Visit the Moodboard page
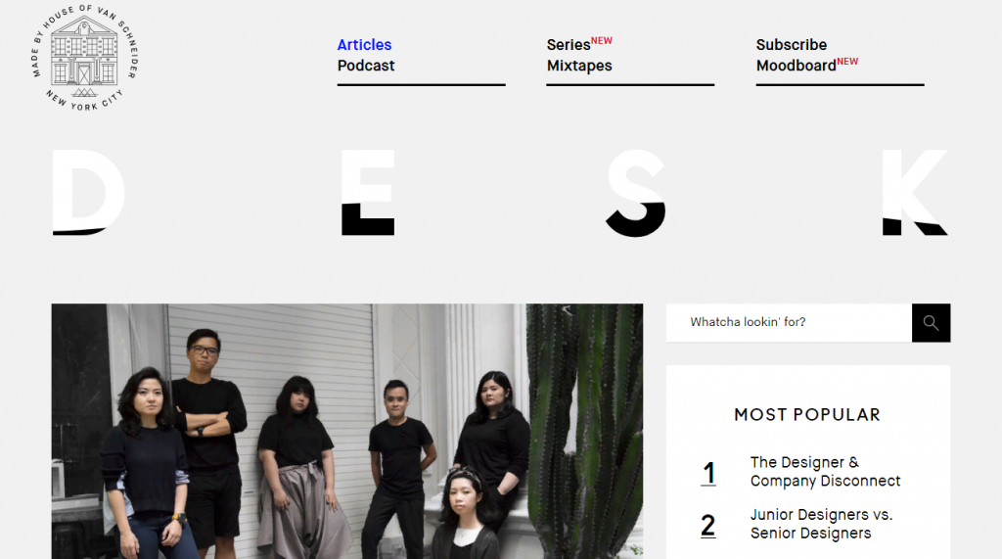The image size is (1002, 559). [796, 66]
